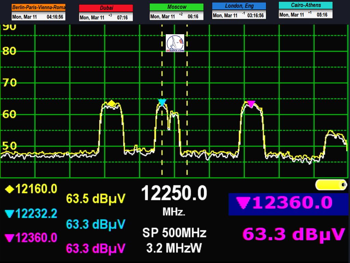Click the SP 500MHz span setting
Viewport: 350px width, 263px height.
coord(174,233)
